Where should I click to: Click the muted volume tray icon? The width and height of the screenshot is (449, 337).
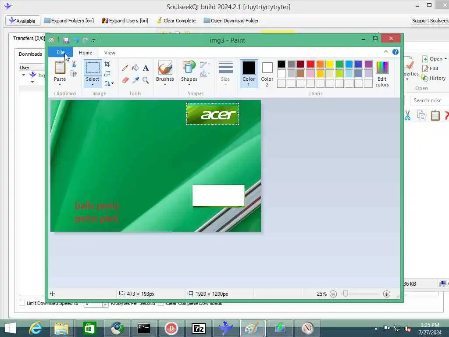pos(407,328)
